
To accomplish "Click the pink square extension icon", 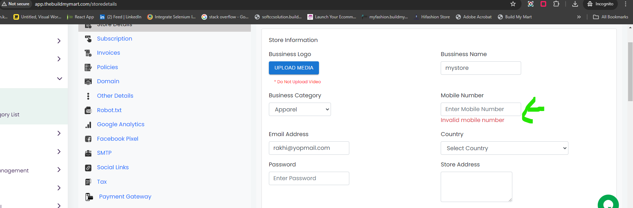I will pos(543,4).
